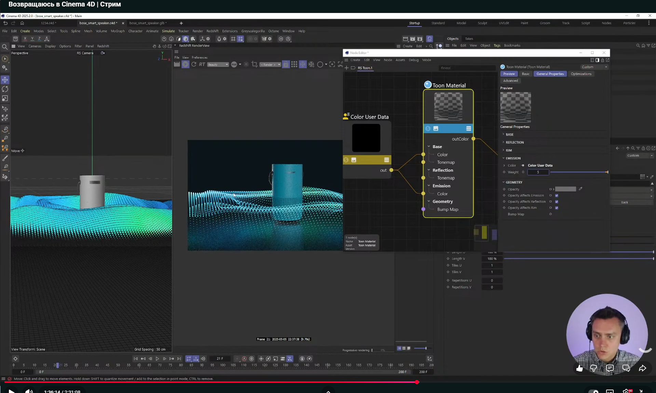Click the refresh render icon in RenderView
The width and height of the screenshot is (656, 393).
pyautogui.click(x=194, y=64)
